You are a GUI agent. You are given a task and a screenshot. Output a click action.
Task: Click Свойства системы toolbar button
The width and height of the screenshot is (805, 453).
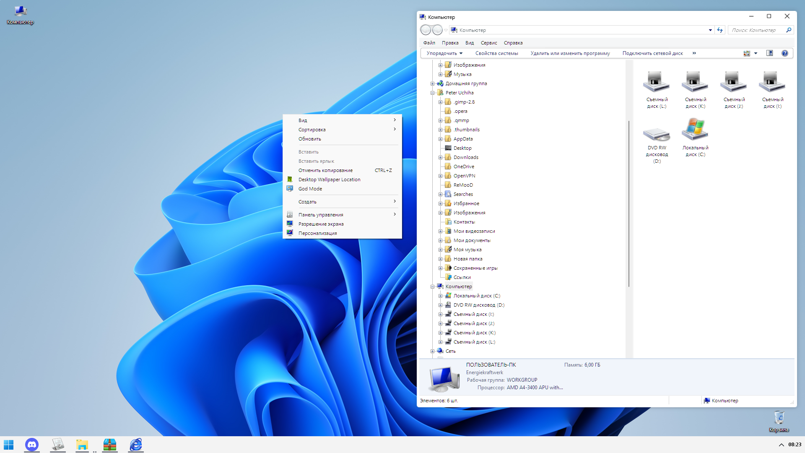tap(496, 53)
